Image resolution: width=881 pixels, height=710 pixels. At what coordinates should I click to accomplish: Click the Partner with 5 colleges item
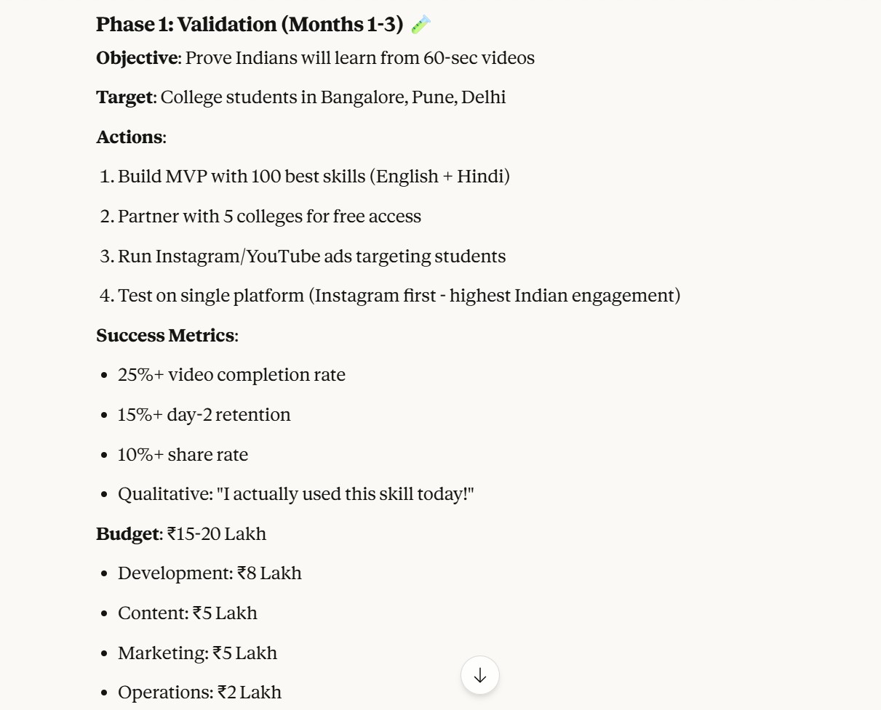click(269, 217)
